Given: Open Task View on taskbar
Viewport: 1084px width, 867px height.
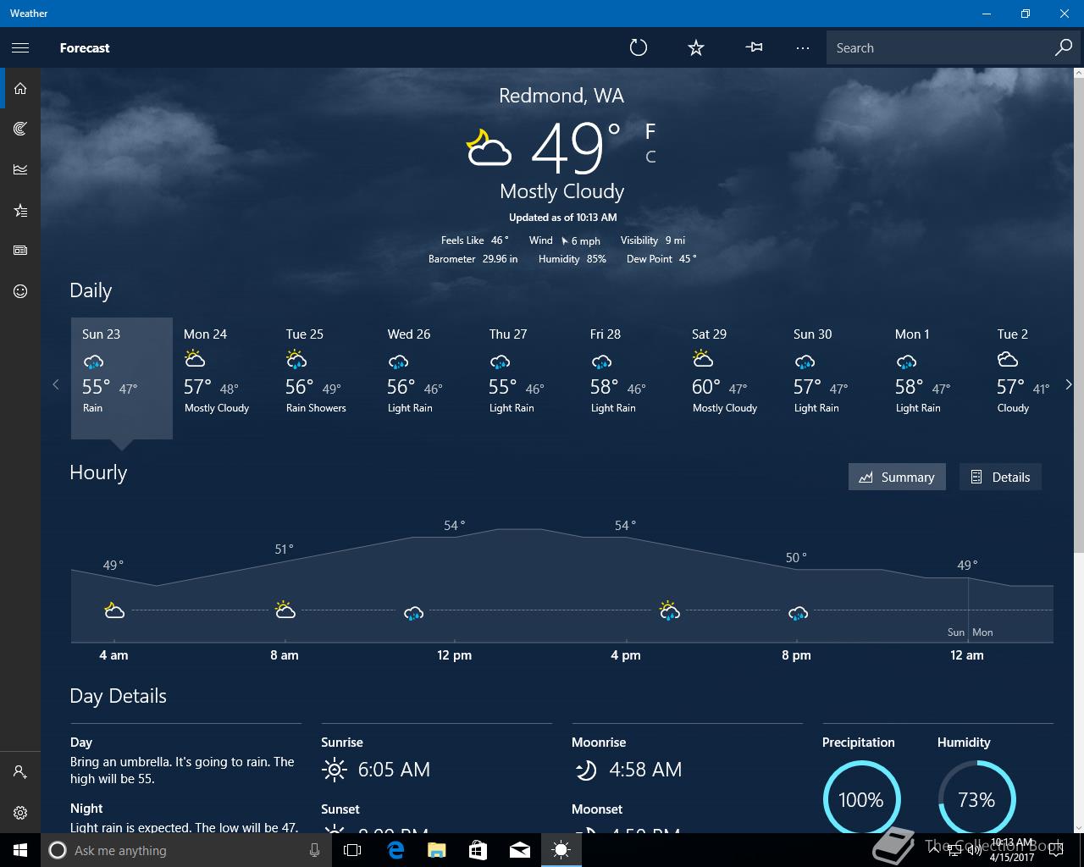Looking at the screenshot, I should pos(352,850).
